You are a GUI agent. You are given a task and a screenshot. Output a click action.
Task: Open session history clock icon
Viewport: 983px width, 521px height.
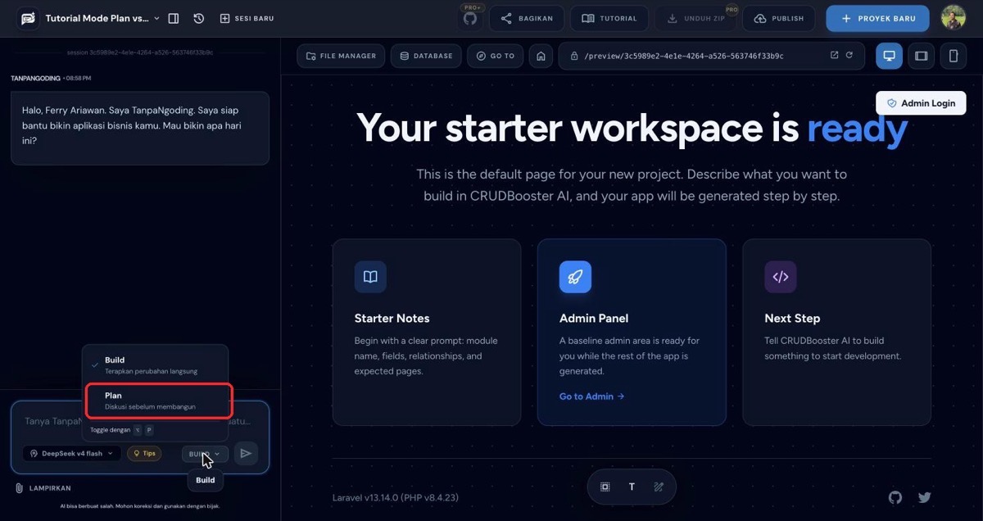pos(199,18)
